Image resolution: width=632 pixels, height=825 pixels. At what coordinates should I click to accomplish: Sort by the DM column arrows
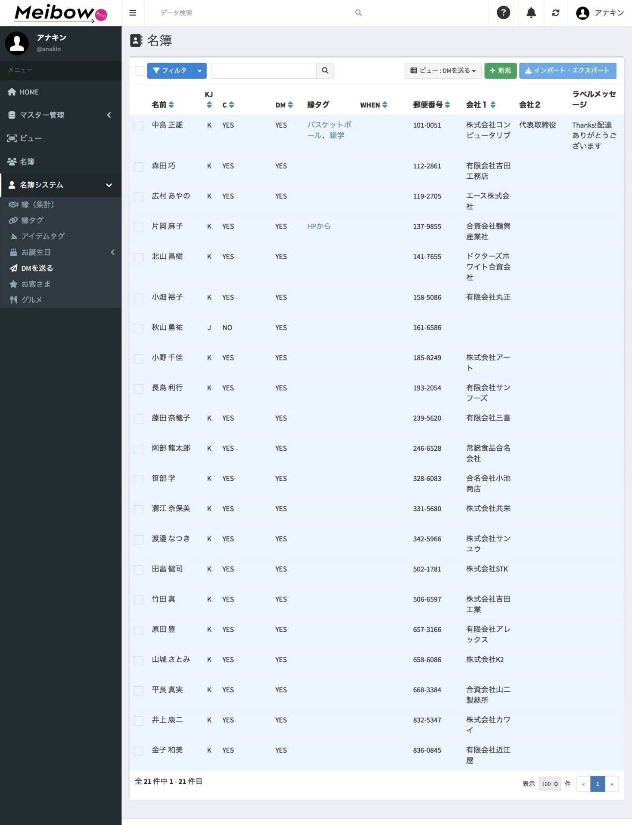290,105
